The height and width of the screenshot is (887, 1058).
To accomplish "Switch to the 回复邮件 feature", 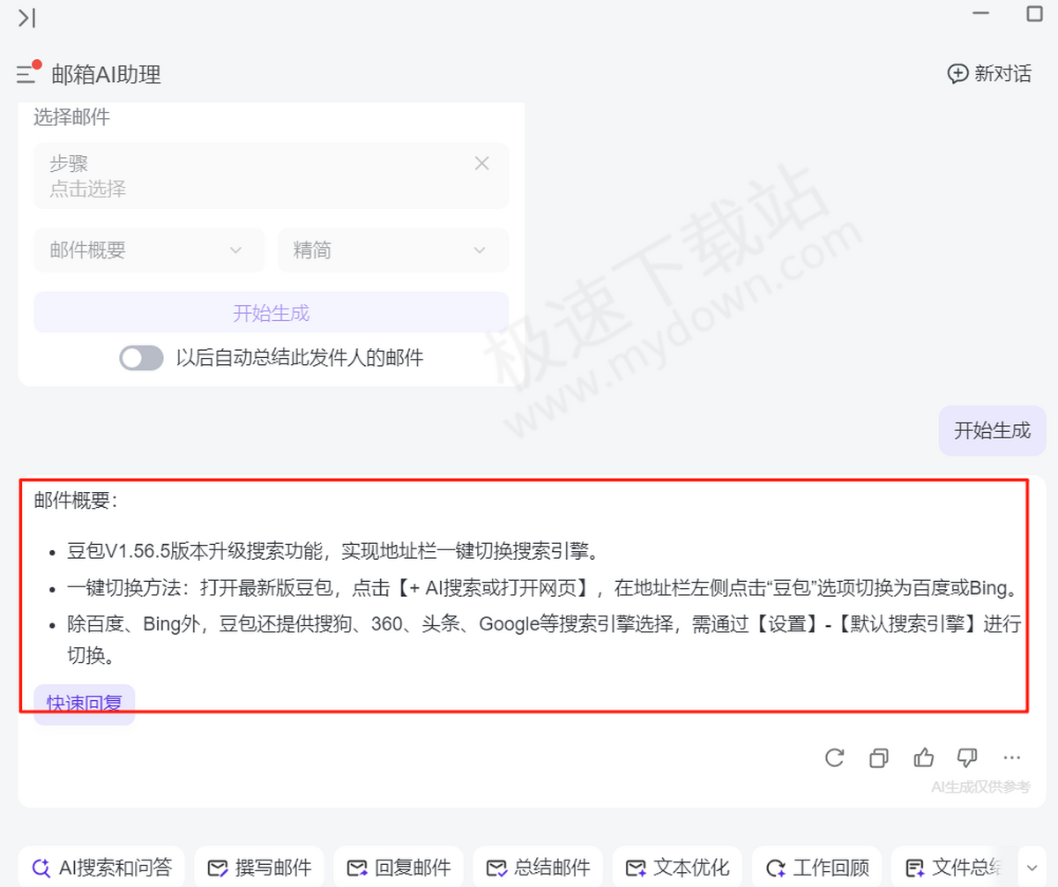I will pyautogui.click(x=399, y=868).
